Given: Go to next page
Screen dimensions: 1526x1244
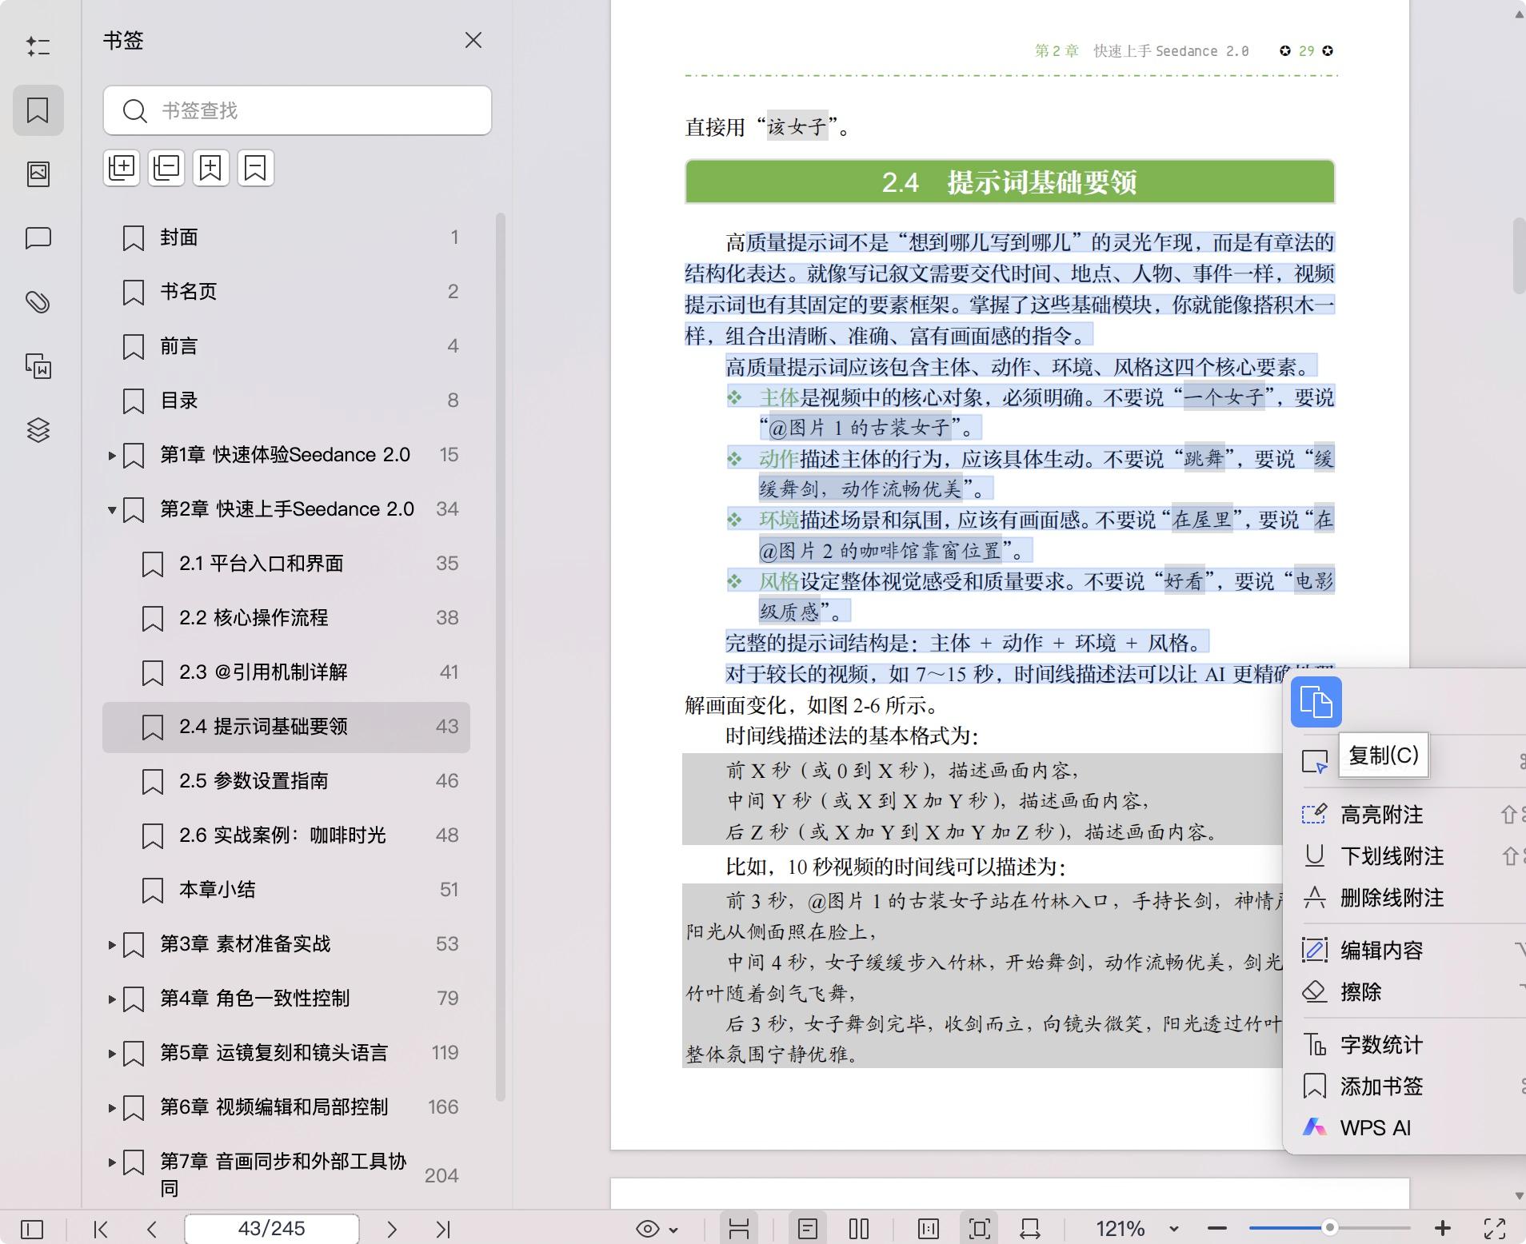Looking at the screenshot, I should (392, 1229).
